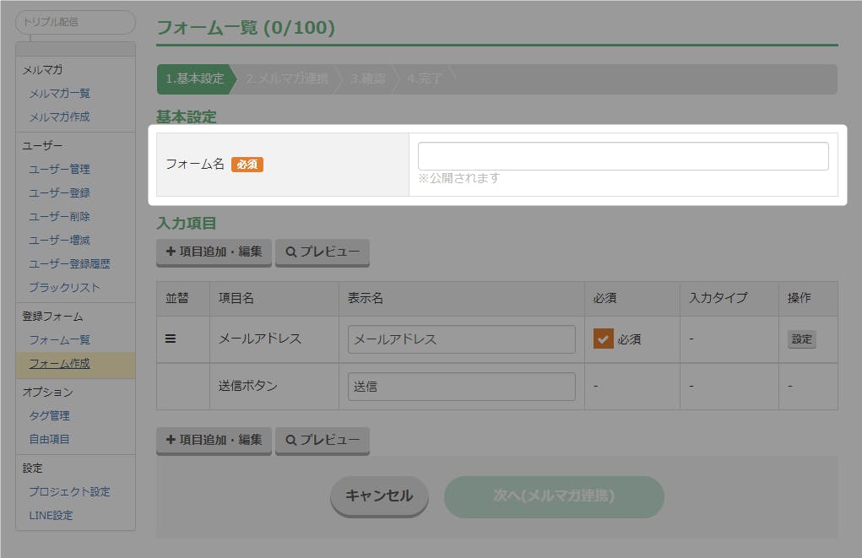Select step tab 4.完了
Screen dimensions: 862x558
point(425,79)
